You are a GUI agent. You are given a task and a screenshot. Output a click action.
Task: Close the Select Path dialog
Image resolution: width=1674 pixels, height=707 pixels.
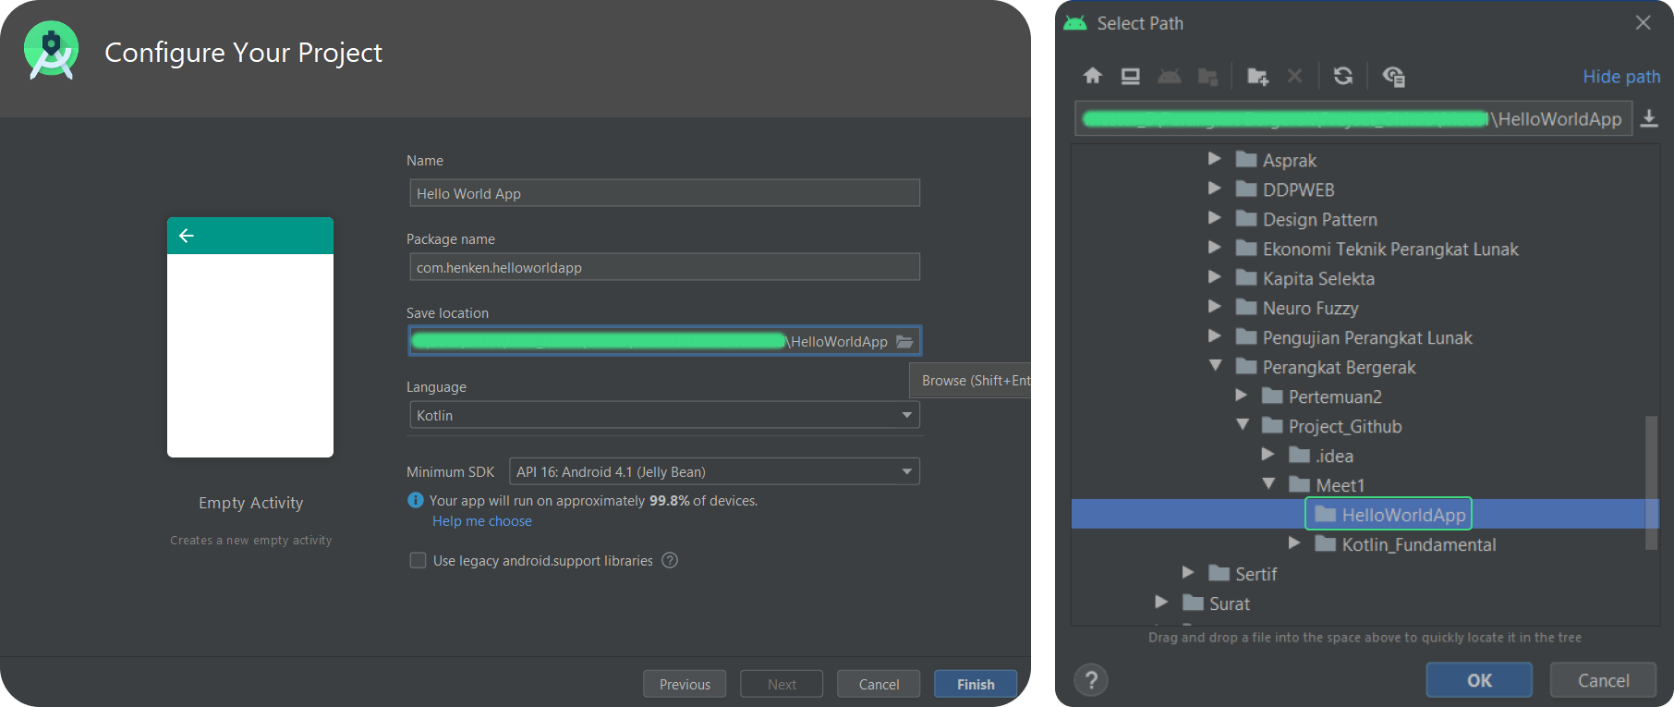(1643, 23)
